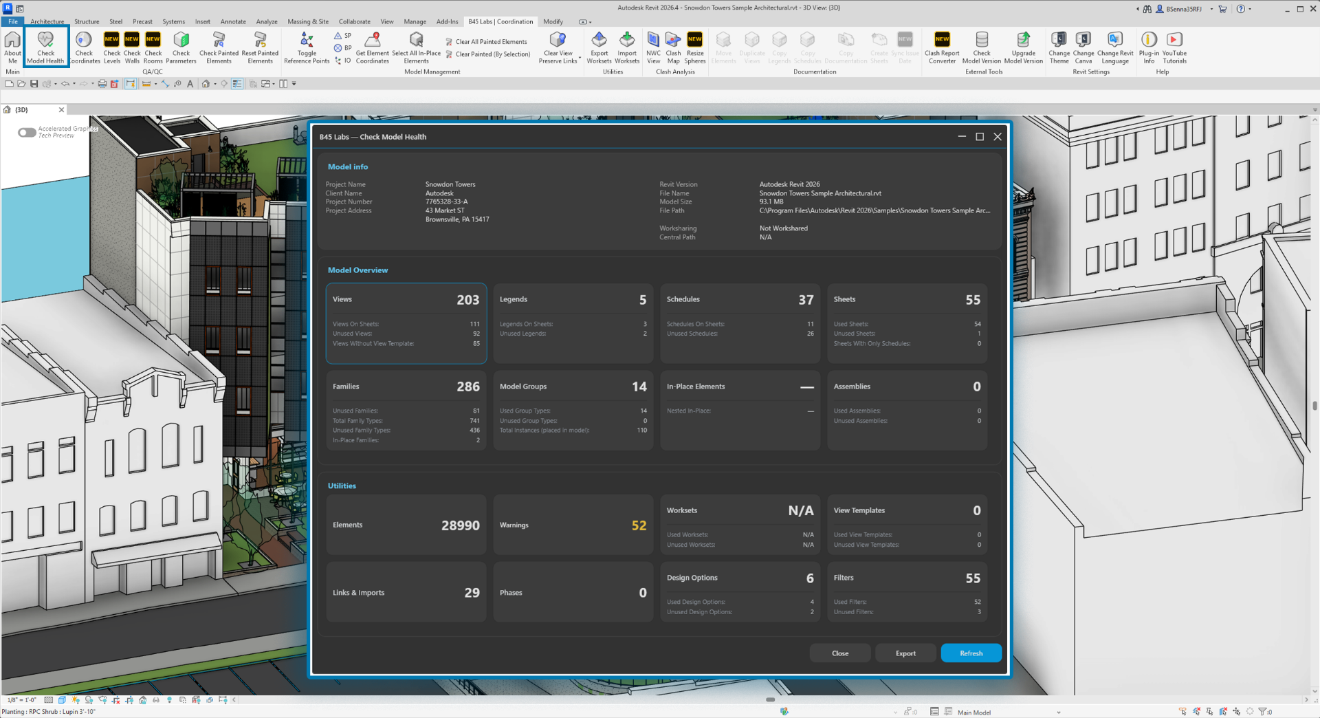
Task: Open the NWC View tool
Action: coord(653,47)
